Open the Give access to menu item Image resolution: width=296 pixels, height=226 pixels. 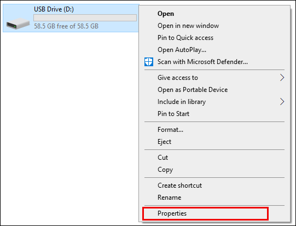pyautogui.click(x=214, y=78)
